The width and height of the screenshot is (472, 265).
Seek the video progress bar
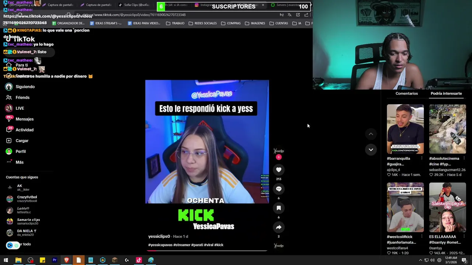pos(207,251)
